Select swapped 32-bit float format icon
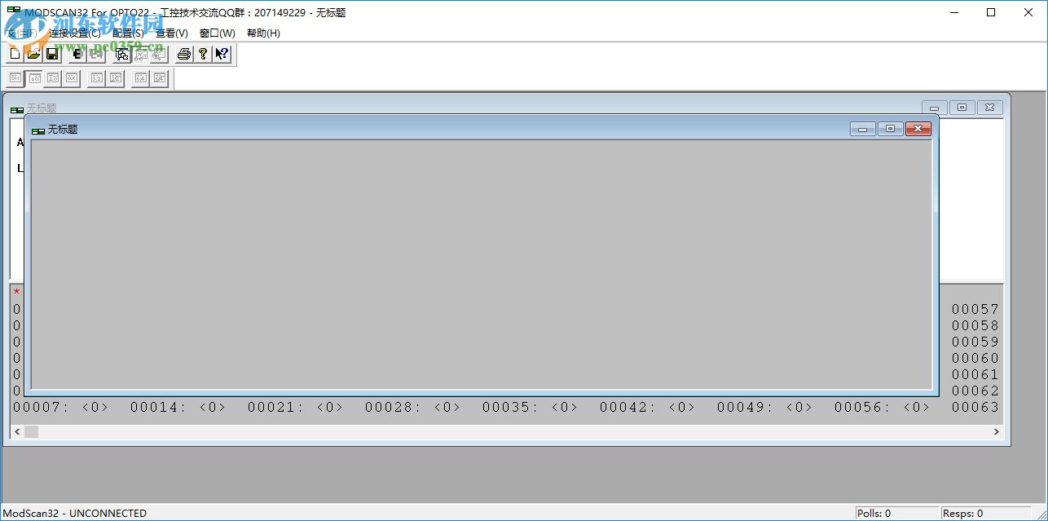This screenshot has width=1048, height=521. [x=116, y=78]
